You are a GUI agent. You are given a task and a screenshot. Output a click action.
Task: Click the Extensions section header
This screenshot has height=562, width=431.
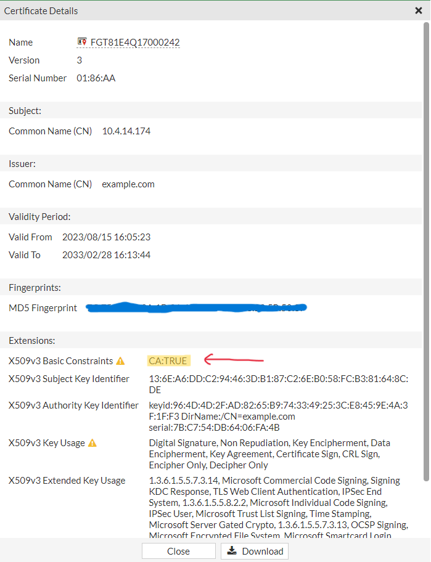(32, 340)
